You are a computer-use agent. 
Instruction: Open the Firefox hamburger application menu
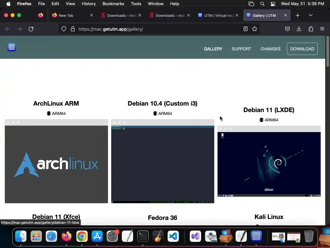click(x=322, y=29)
